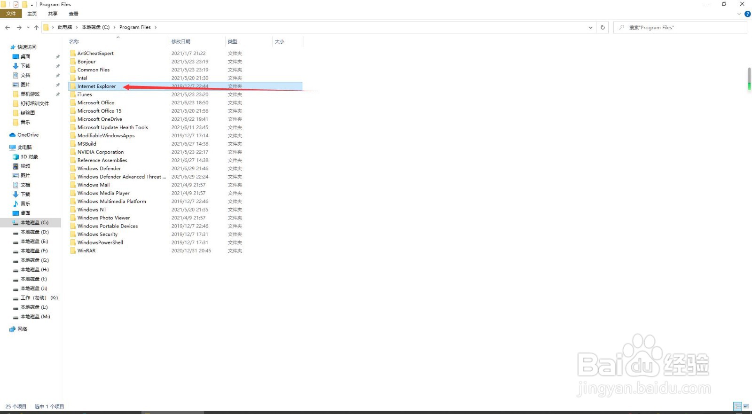Open pinned 下载 under quick access
The image size is (752, 414).
(x=25, y=66)
